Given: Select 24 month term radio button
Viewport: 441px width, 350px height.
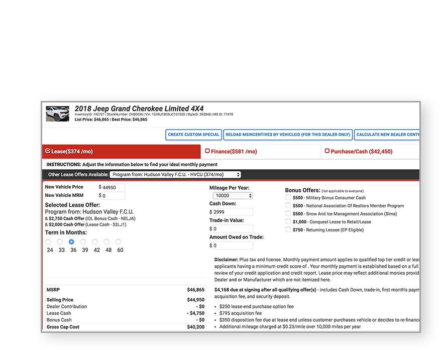Looking at the screenshot, I should tap(48, 242).
